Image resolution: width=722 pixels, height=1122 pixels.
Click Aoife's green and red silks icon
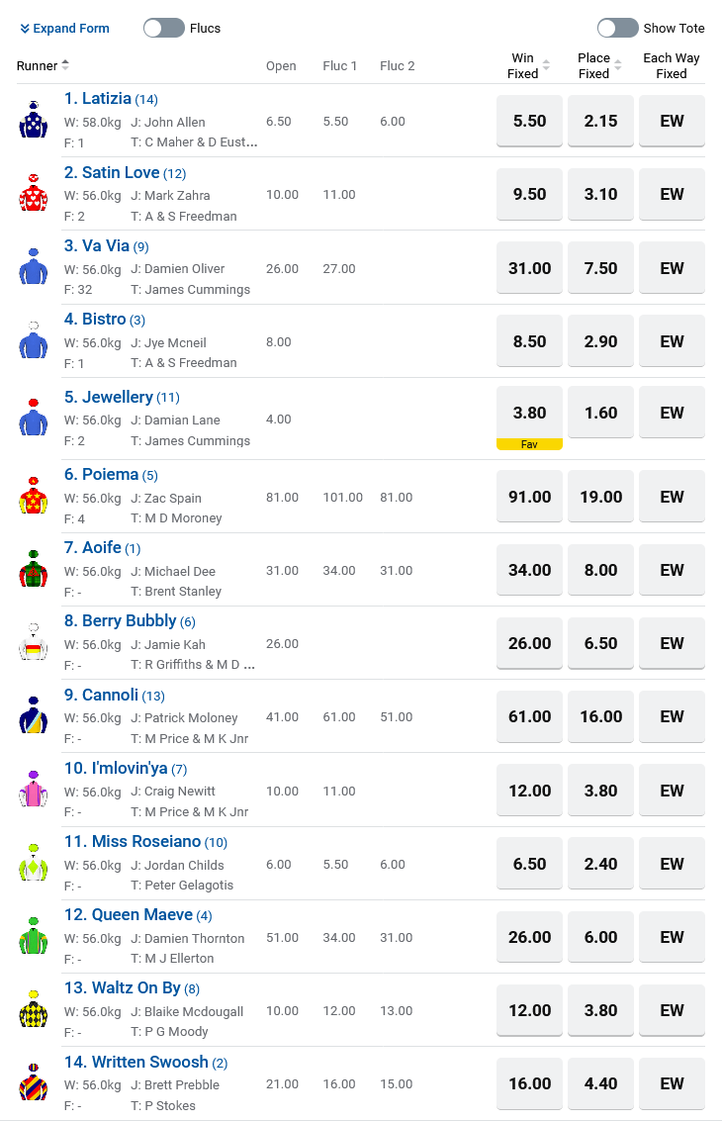(x=34, y=569)
